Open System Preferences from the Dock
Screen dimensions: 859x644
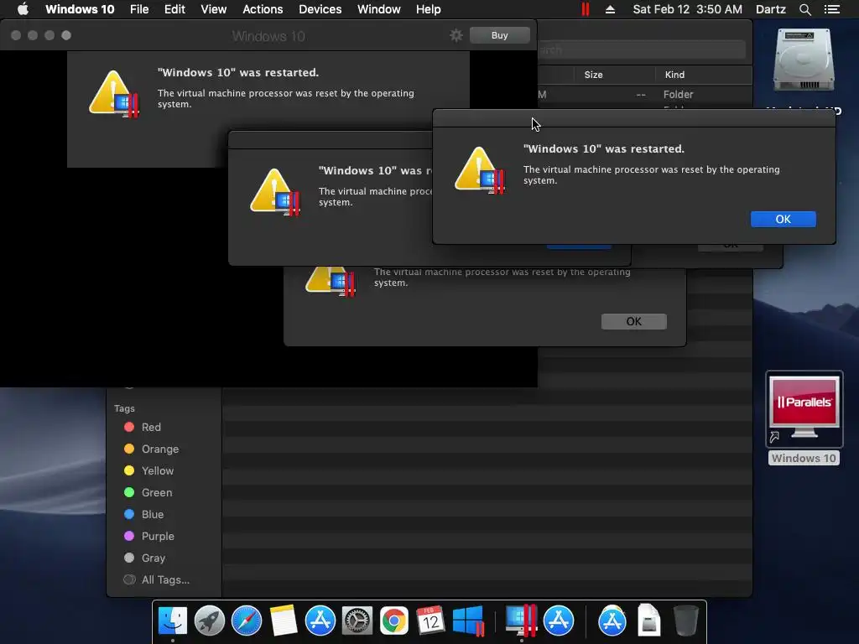[x=357, y=621]
